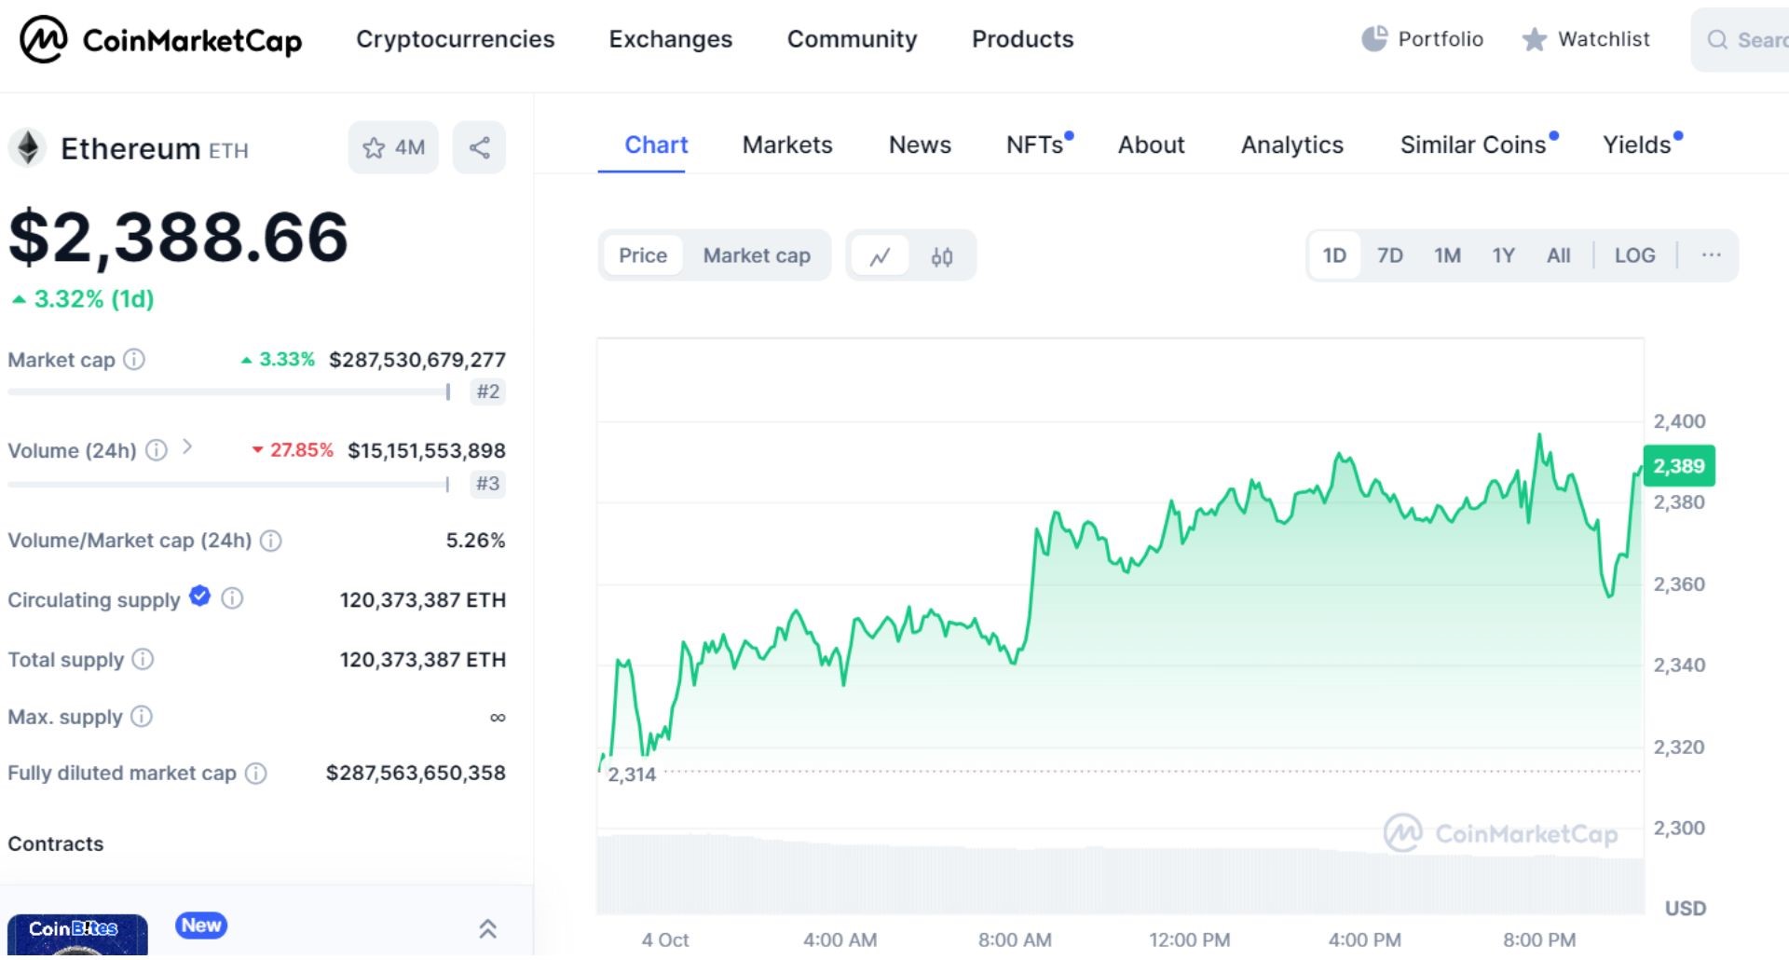Open the Watchlist star icon
1789x960 pixels.
(1534, 39)
